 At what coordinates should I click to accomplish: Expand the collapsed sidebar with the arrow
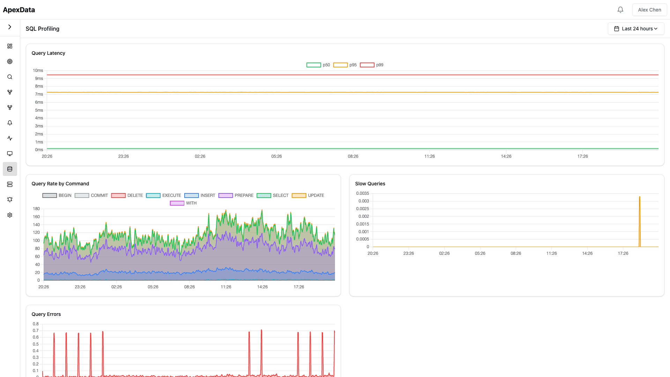[x=10, y=27]
